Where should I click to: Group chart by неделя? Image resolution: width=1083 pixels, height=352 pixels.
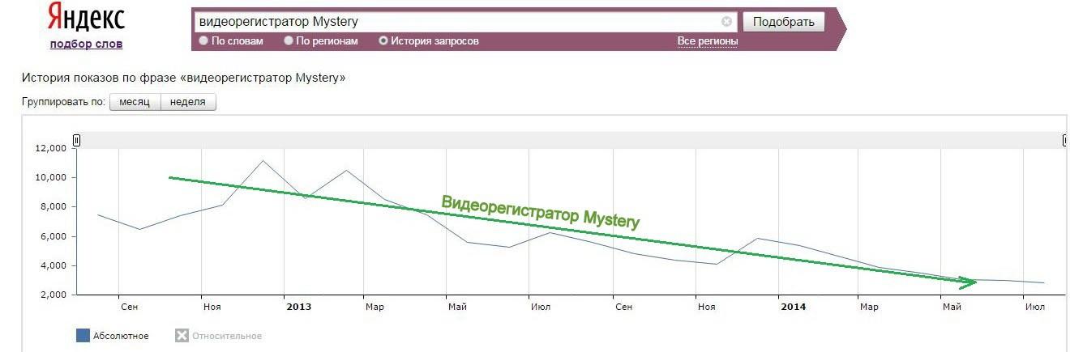[188, 102]
